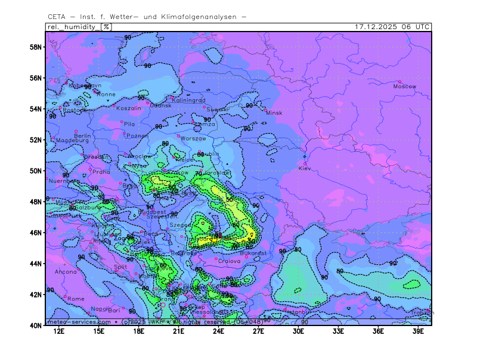Click the Moscow city marker
This screenshot has height=357, width=477.
[x=399, y=82]
